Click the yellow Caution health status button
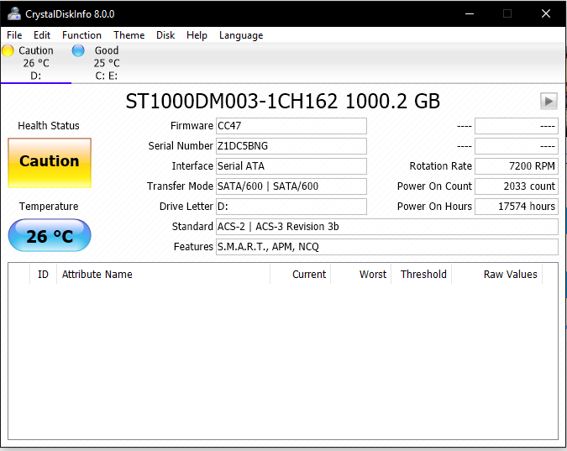The width and height of the screenshot is (567, 451). click(x=50, y=163)
